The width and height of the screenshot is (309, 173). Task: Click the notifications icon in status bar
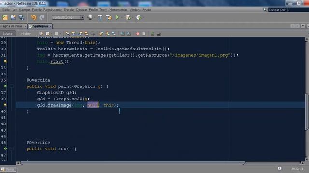[279, 169]
